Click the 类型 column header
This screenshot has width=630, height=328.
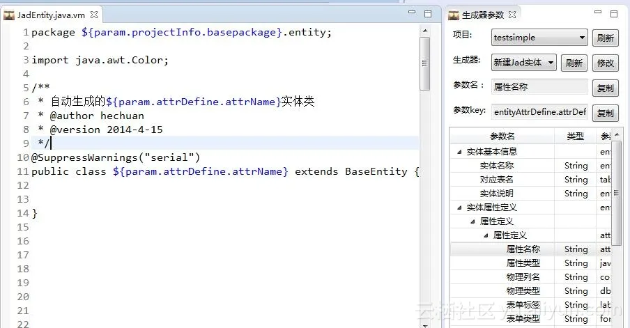[575, 136]
